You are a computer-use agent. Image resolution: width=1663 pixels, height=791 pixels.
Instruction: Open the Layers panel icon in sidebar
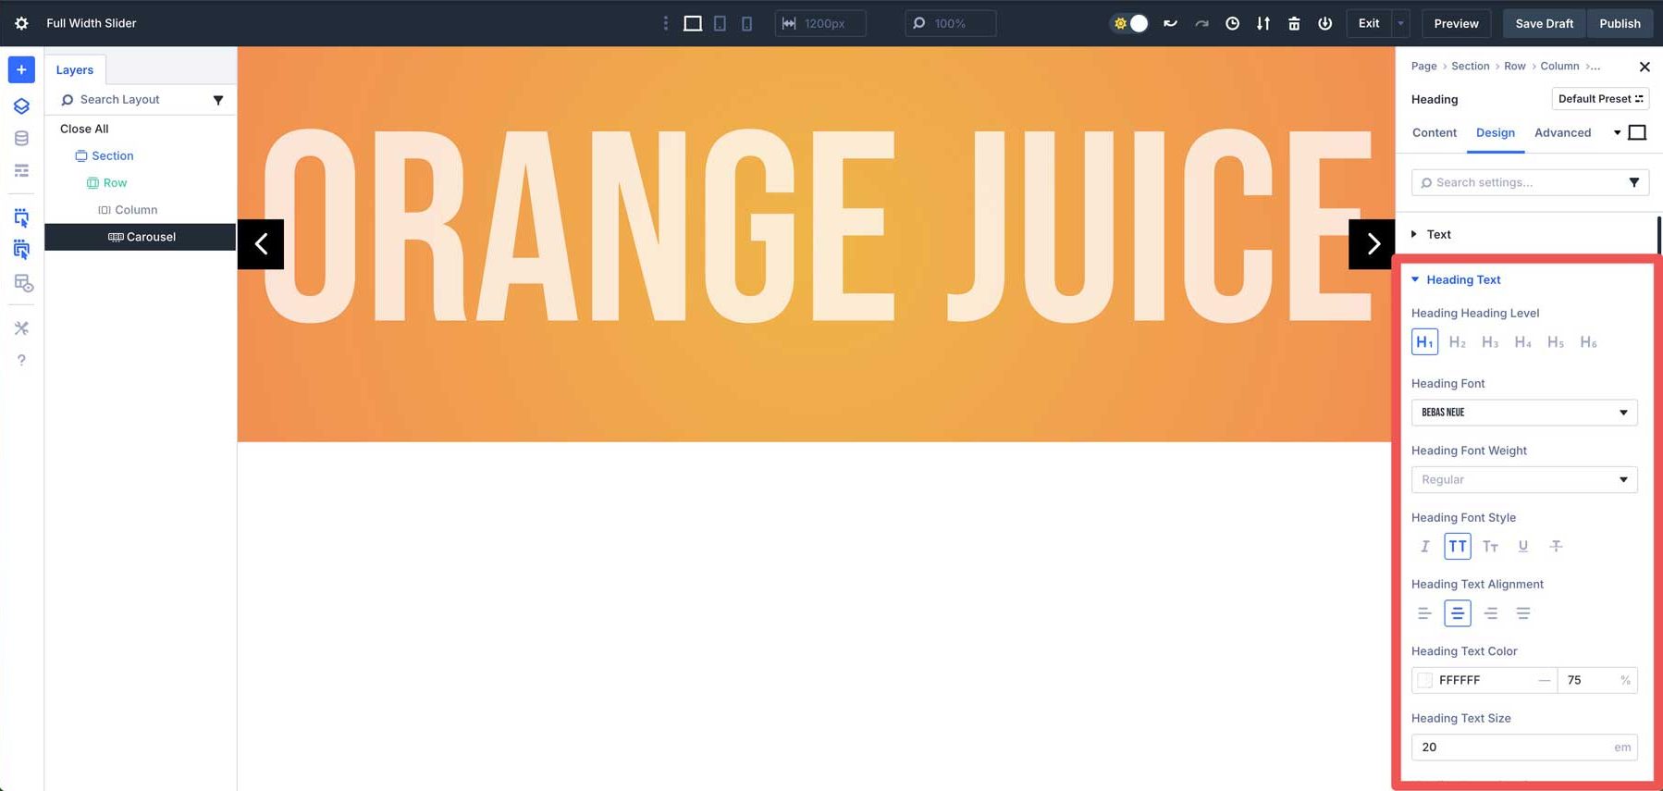21,105
